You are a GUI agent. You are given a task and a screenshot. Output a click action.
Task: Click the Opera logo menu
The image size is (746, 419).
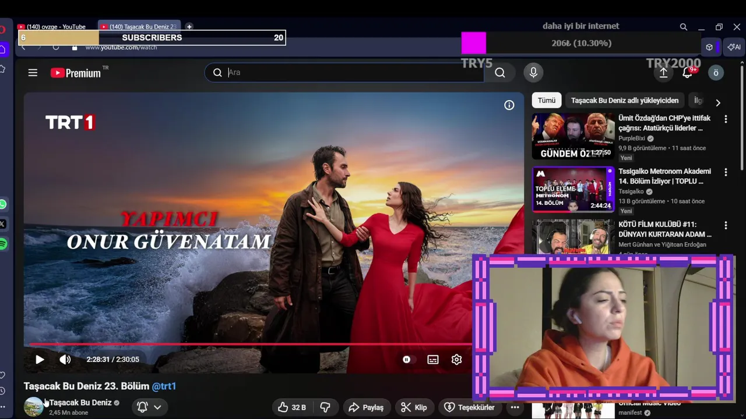tap(2, 30)
